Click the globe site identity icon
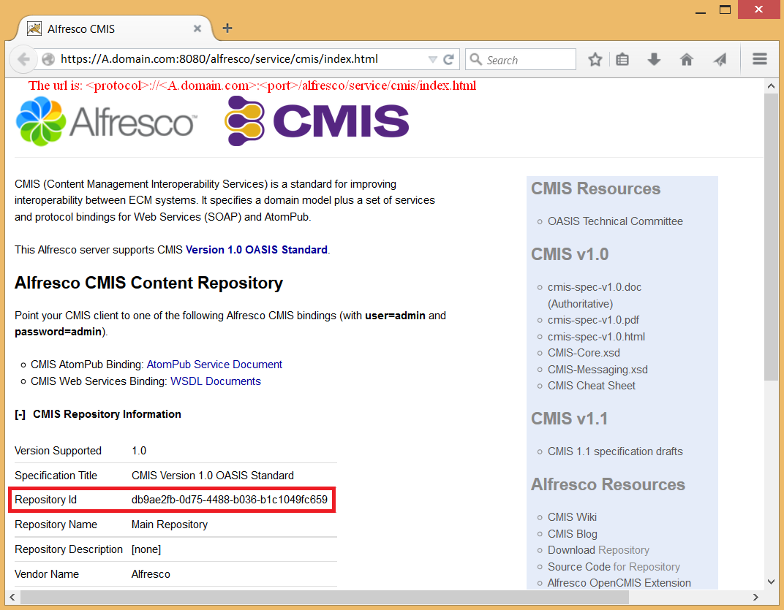Image resolution: width=784 pixels, height=610 pixels. [48, 59]
